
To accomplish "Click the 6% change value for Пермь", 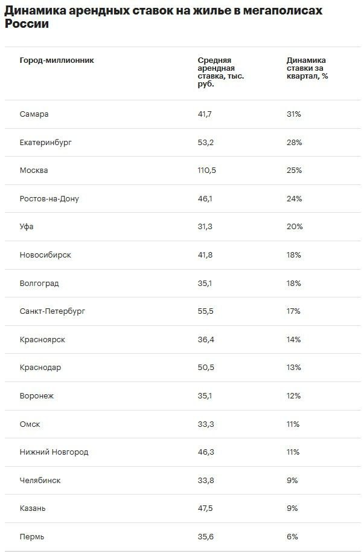I will pyautogui.click(x=292, y=536).
